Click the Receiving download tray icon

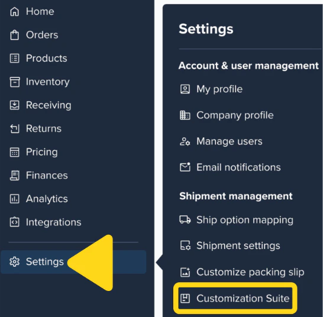click(14, 105)
